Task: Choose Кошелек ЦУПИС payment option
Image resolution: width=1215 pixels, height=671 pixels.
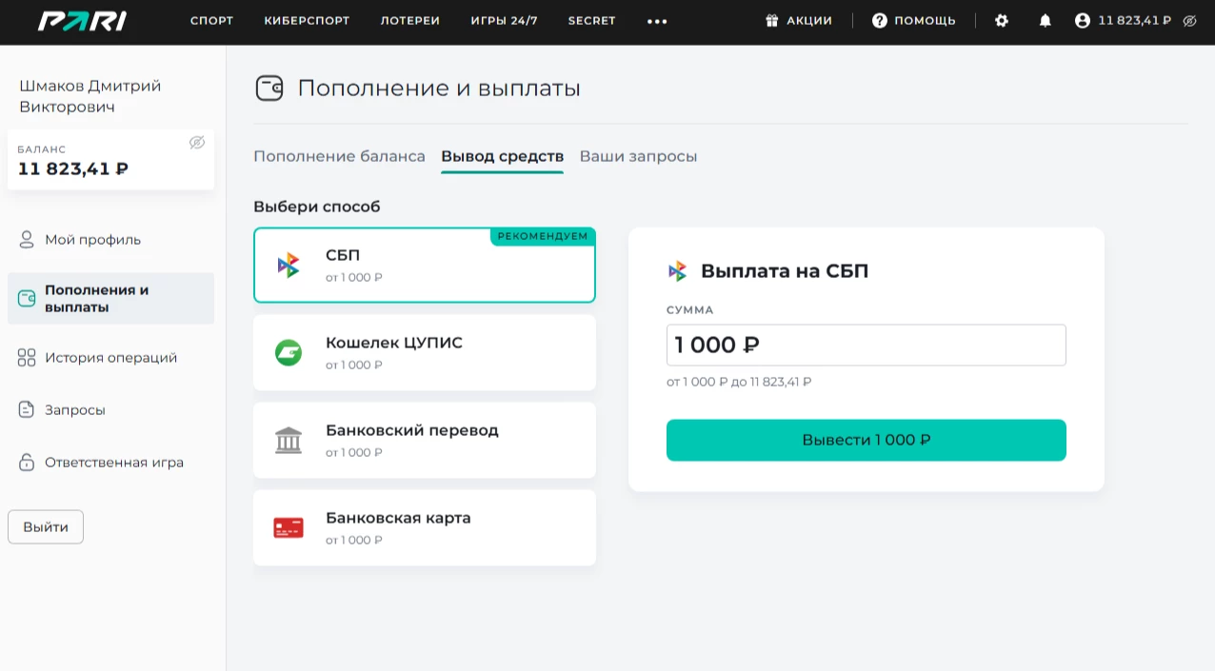Action: [424, 353]
